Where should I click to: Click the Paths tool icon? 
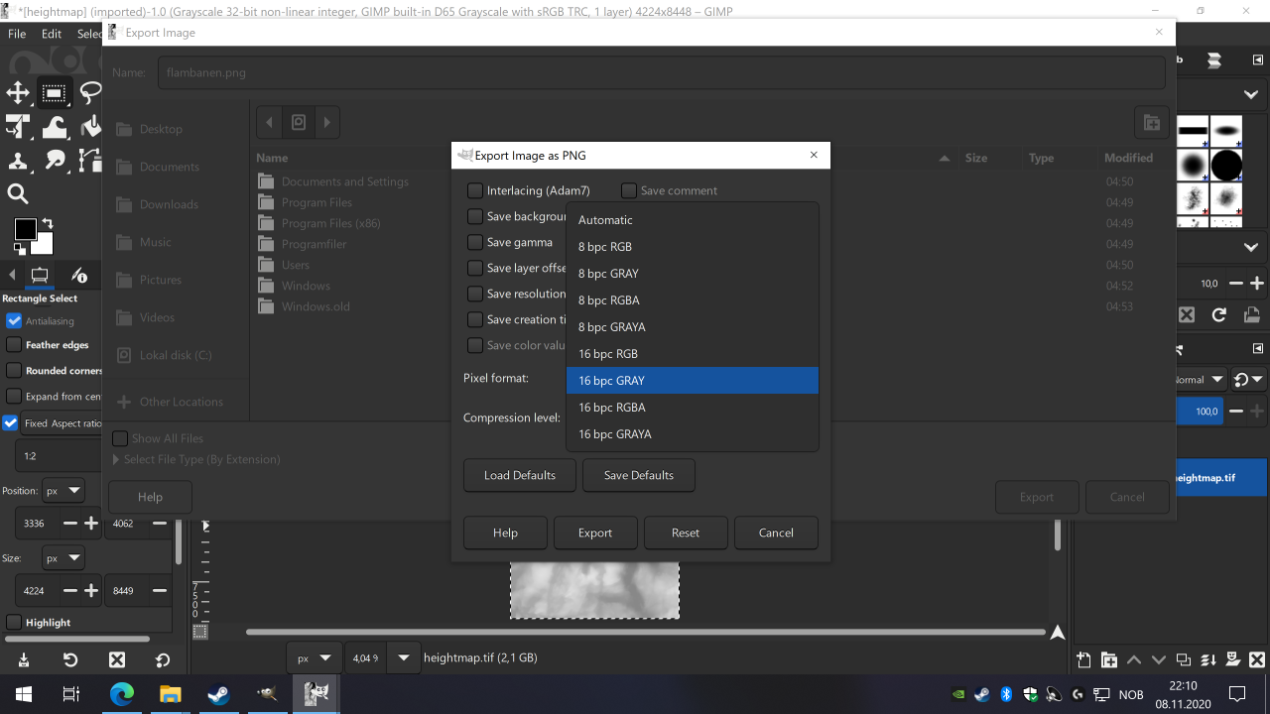[90, 161]
